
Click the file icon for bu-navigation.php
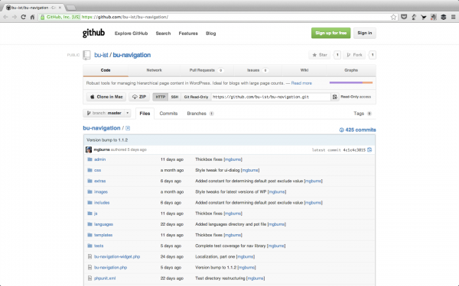[x=90, y=268]
